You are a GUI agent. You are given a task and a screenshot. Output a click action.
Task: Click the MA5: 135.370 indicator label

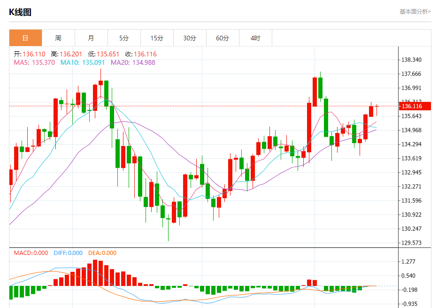[x=34, y=62]
